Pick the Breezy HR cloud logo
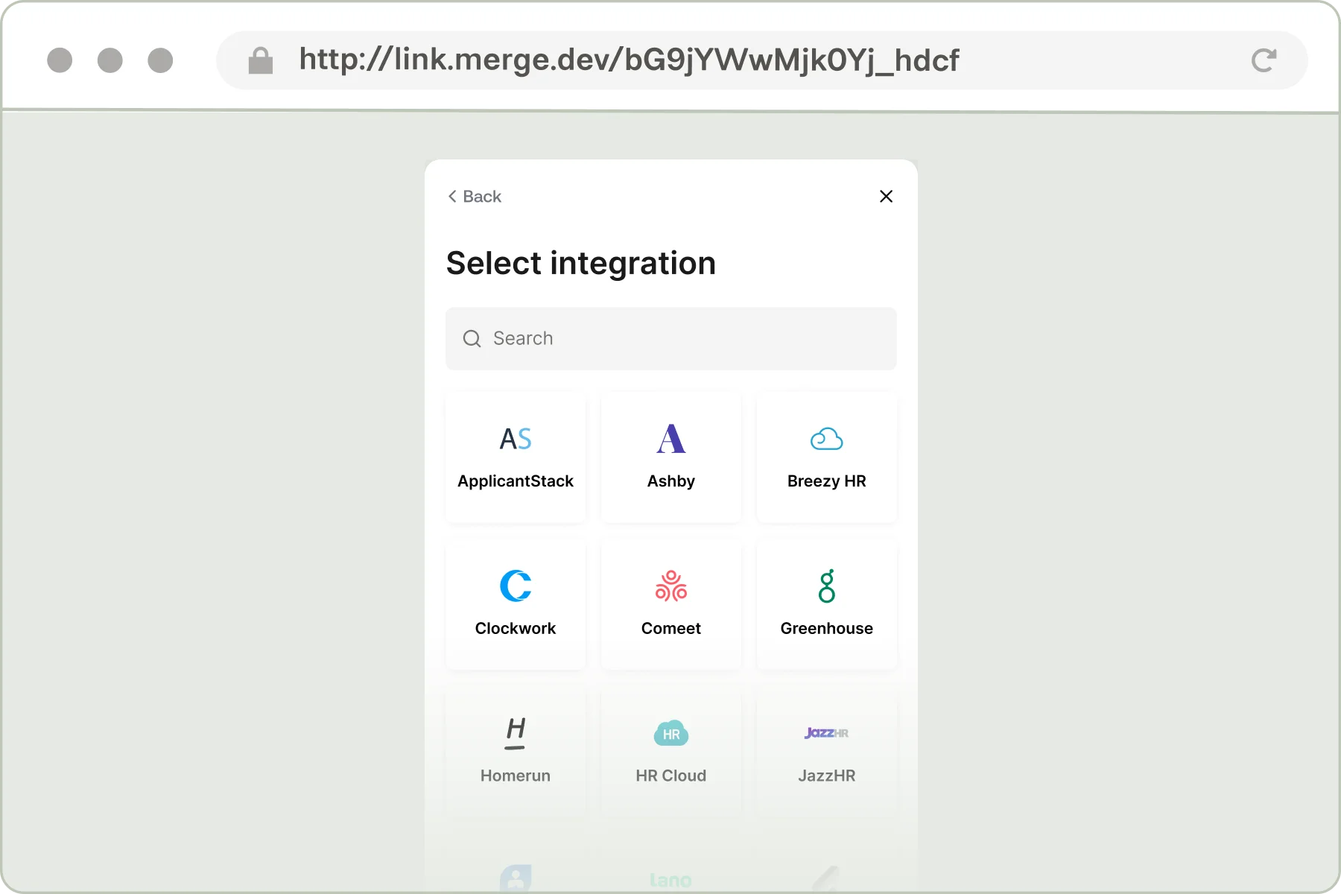1341x894 pixels. (x=827, y=439)
